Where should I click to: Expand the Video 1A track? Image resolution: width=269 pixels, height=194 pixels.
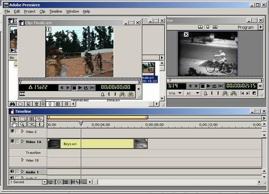click(23, 141)
